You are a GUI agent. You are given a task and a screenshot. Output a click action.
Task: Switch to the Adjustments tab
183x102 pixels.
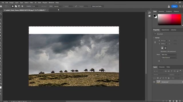(x=165, y=30)
